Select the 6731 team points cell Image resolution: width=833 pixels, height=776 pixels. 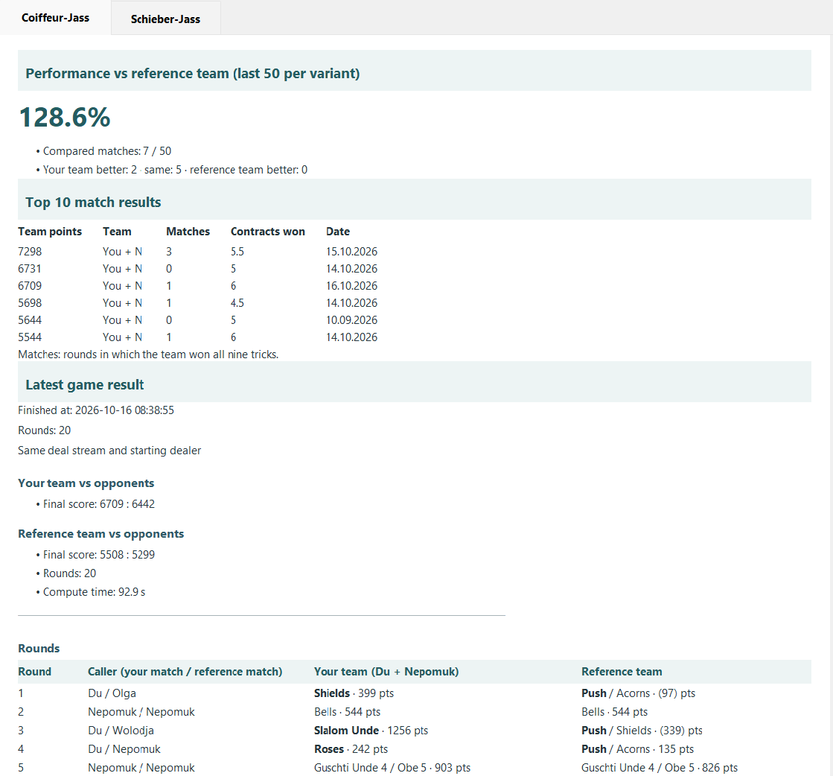(30, 268)
